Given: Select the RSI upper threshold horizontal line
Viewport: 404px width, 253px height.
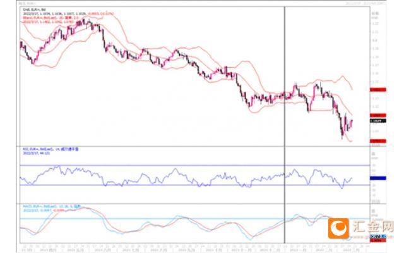Looking at the screenshot, I should [x=195, y=165].
